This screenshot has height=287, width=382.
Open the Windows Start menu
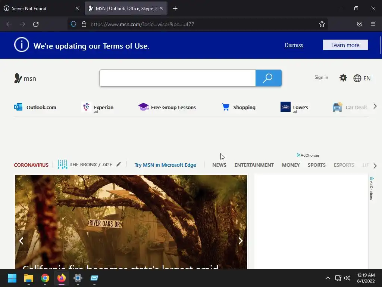(12, 278)
